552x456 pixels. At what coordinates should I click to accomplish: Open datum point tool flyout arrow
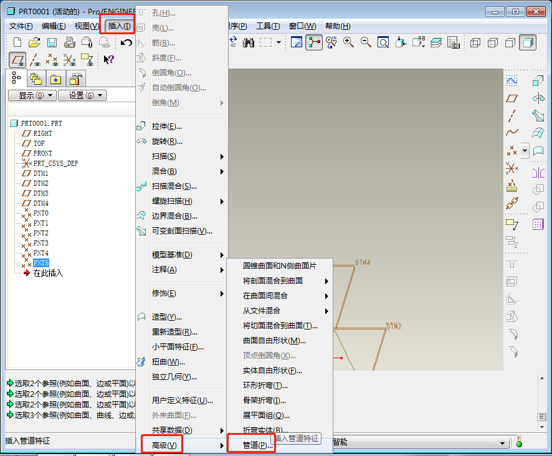[525, 151]
